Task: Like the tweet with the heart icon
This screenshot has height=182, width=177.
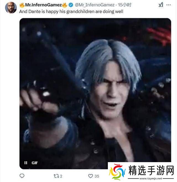Action: tap(90, 176)
